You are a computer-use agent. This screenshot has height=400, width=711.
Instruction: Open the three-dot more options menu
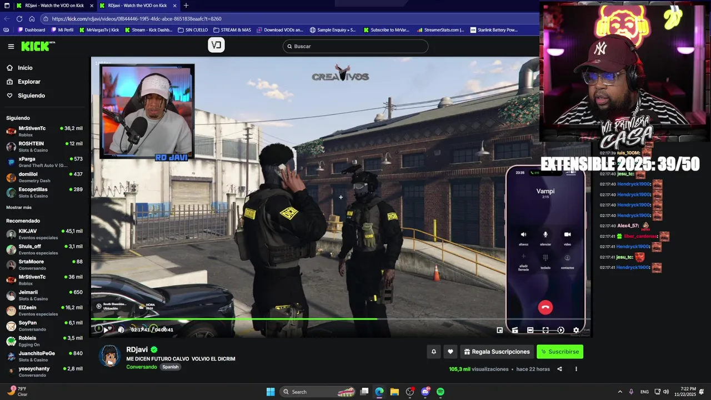point(576,369)
